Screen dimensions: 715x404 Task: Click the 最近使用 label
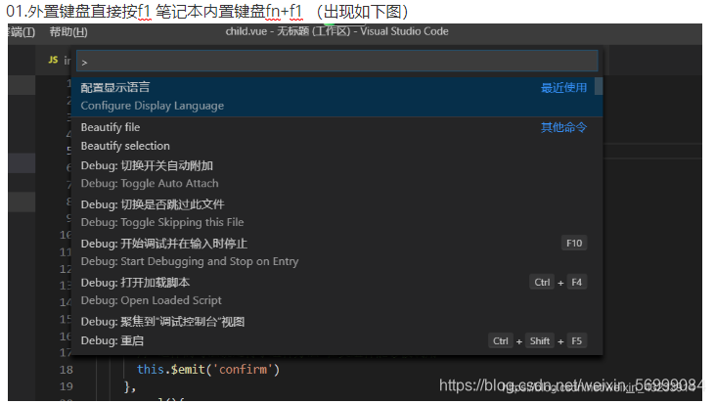coord(563,87)
